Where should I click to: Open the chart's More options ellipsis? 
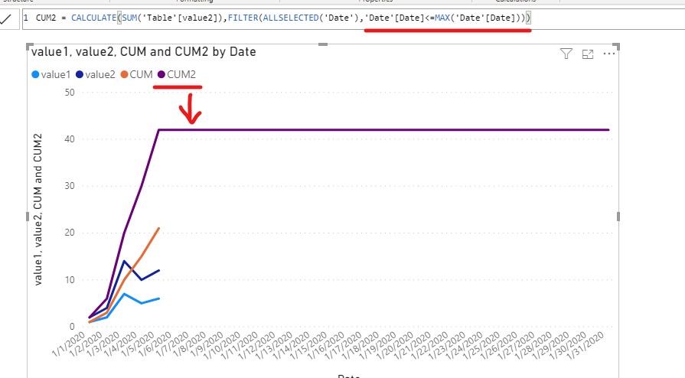(609, 54)
